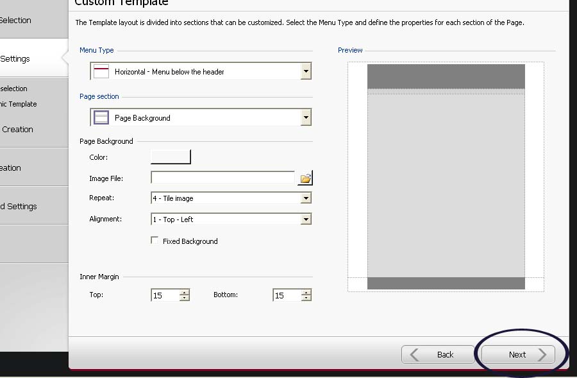The height and width of the screenshot is (378, 577).
Task: Click the Page Background color swatch
Action: 171,157
